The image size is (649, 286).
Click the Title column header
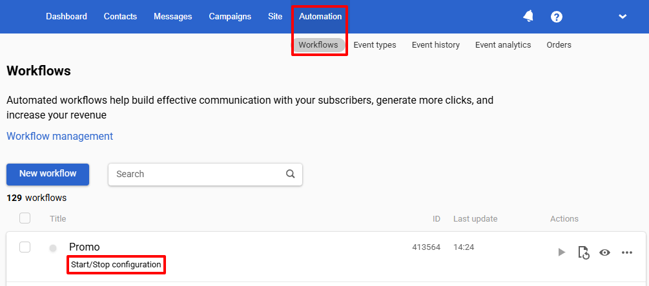pos(58,218)
